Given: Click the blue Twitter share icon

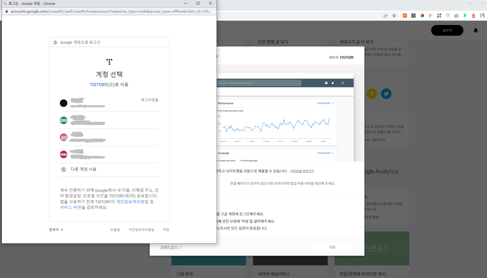Looking at the screenshot, I should pos(386,94).
